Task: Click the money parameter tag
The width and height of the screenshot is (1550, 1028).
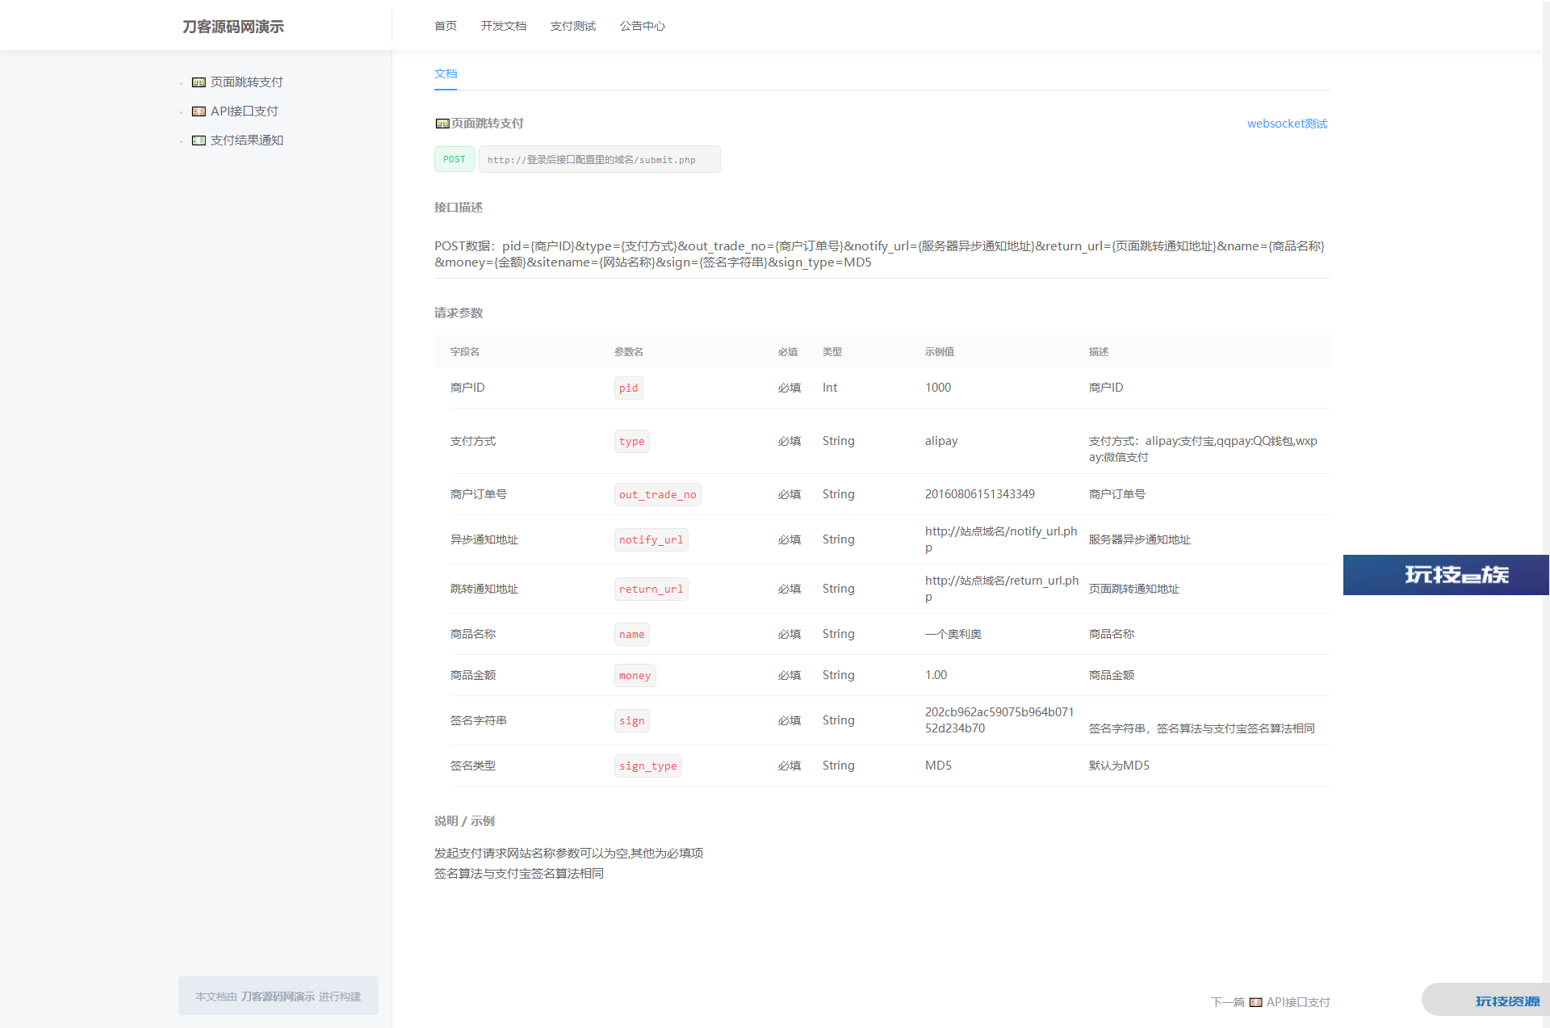Action: (x=635, y=676)
